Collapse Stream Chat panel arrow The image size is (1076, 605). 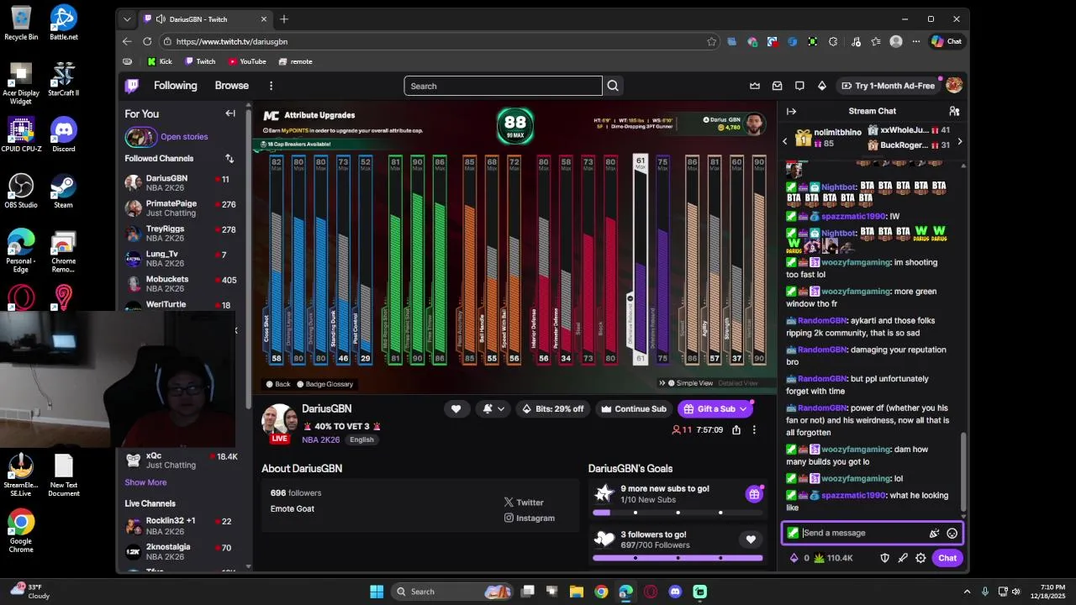(x=791, y=111)
